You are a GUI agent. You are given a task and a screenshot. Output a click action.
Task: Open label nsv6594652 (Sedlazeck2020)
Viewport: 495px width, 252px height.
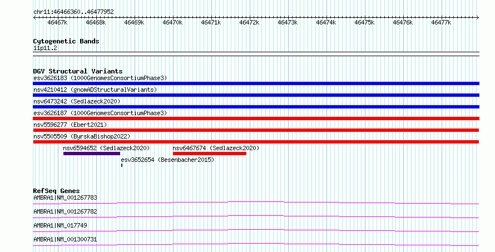106,148
